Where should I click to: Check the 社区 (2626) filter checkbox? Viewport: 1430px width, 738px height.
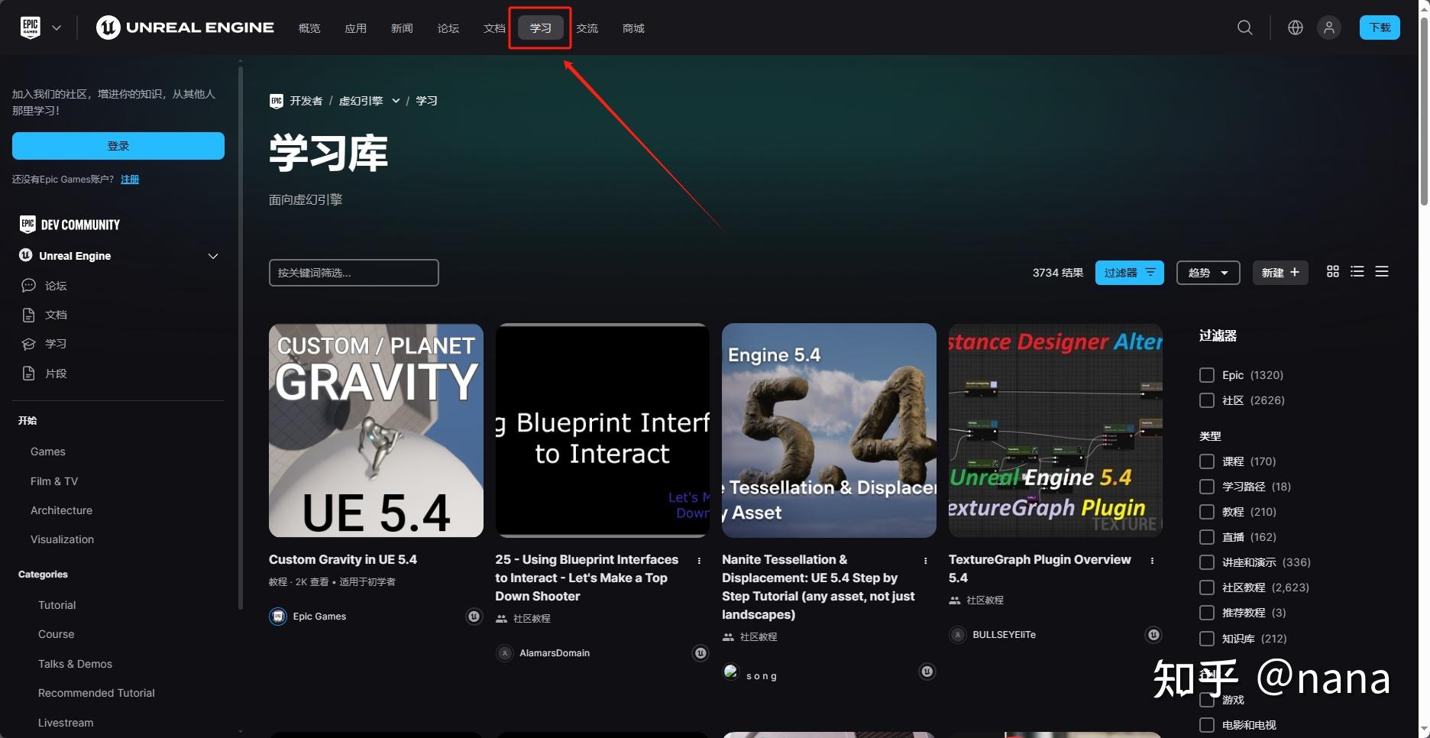click(1207, 400)
